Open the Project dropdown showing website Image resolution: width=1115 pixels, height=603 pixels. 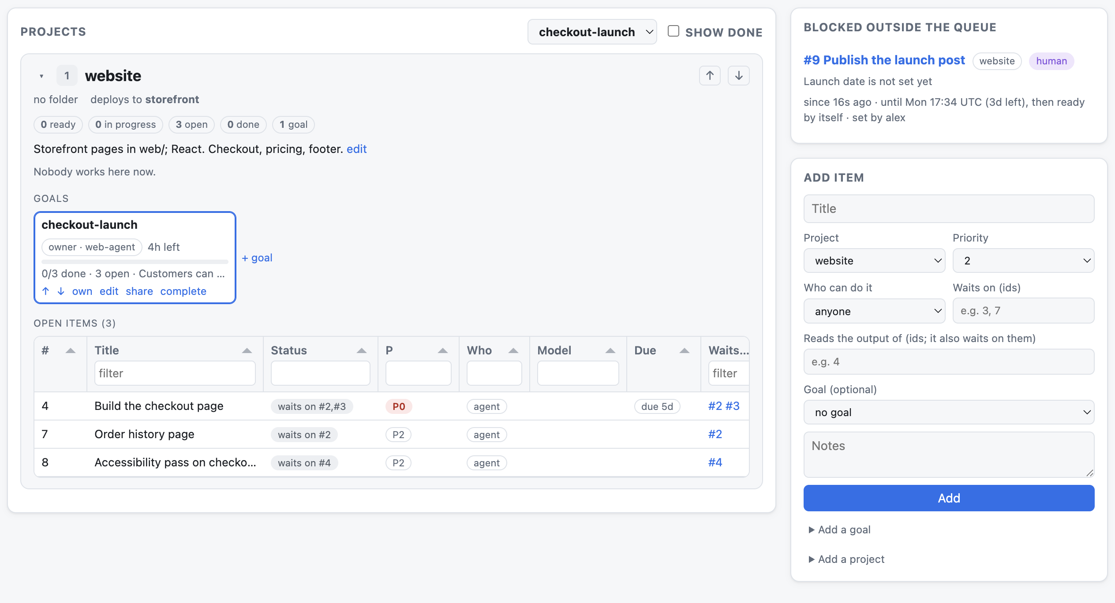pyautogui.click(x=874, y=261)
